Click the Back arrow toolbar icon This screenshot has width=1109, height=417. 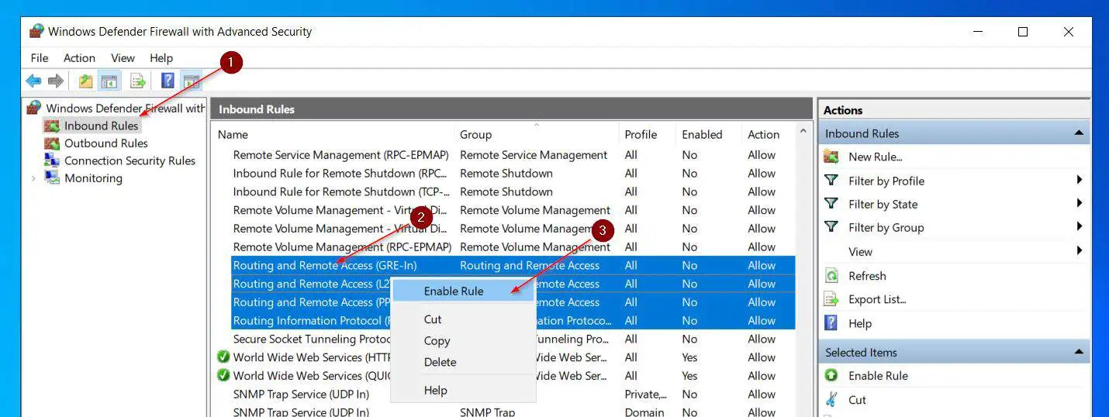33,81
